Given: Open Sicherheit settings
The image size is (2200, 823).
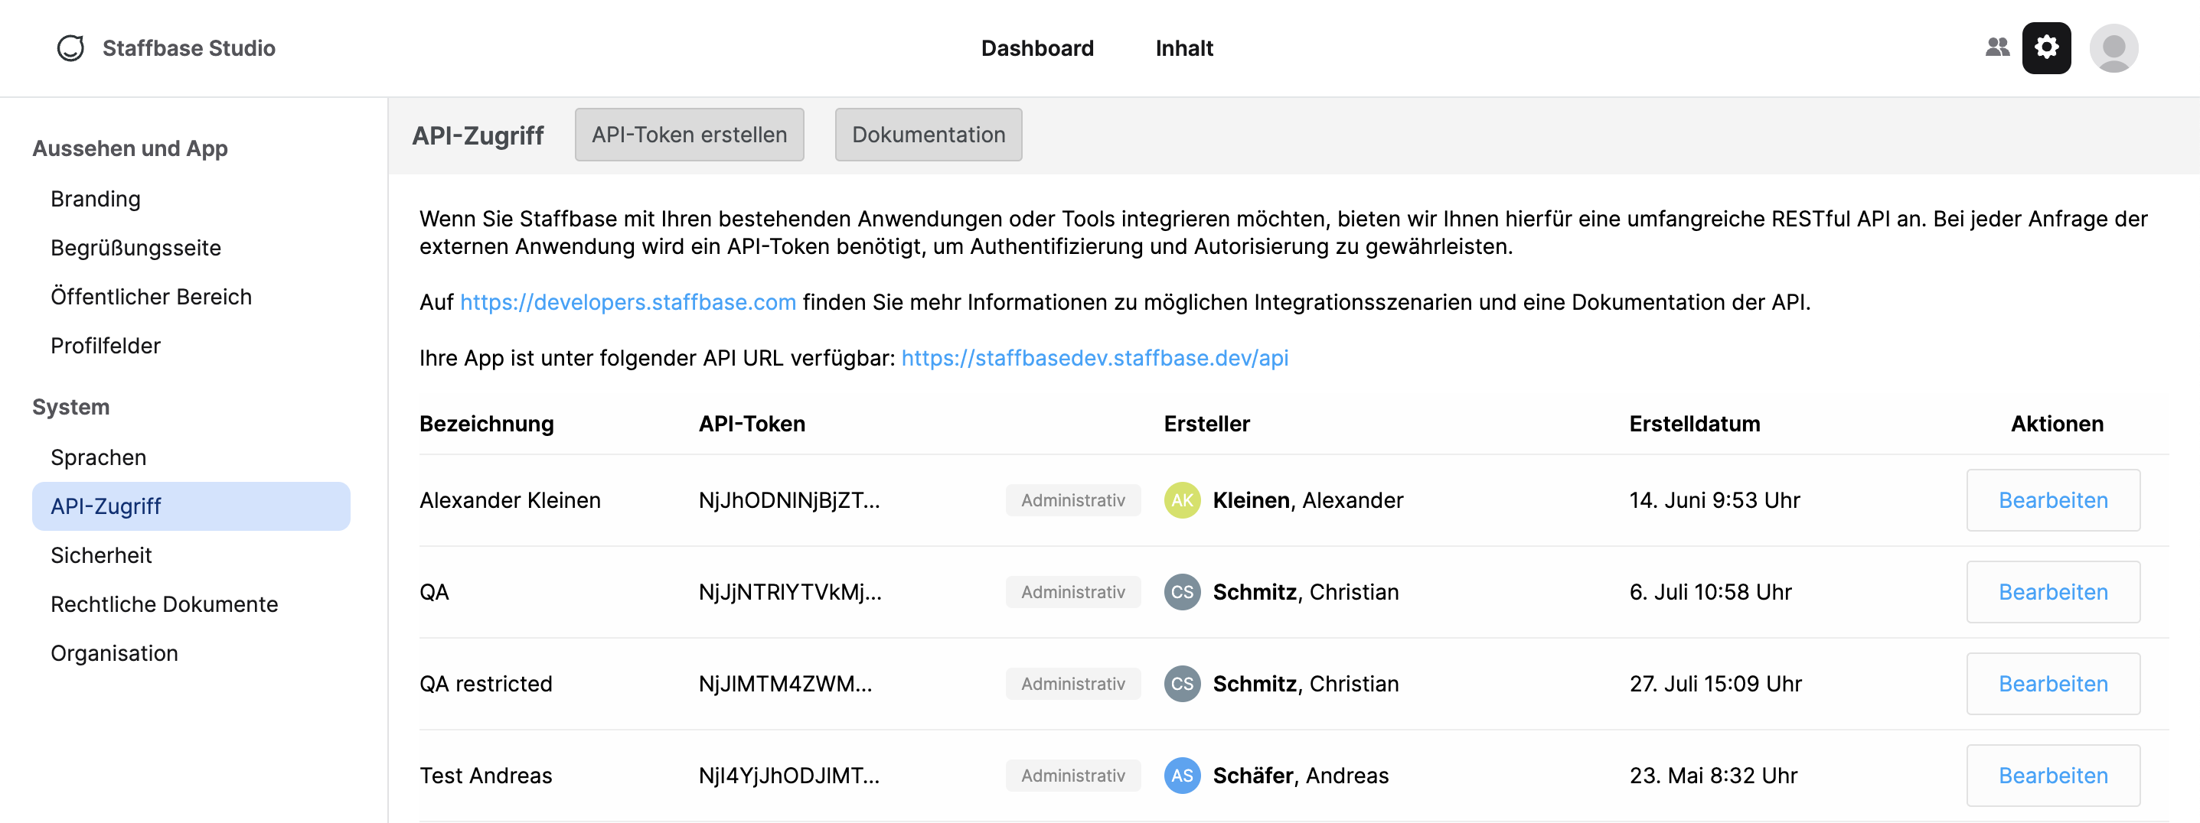Looking at the screenshot, I should coord(102,556).
